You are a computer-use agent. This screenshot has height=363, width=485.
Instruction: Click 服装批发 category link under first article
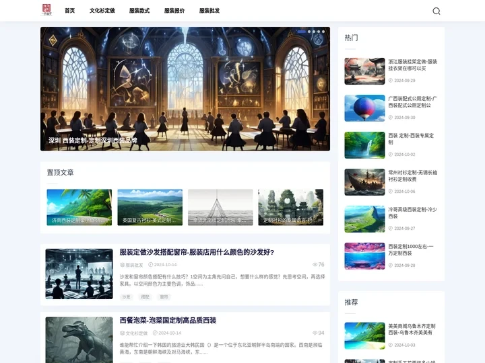coord(134,265)
